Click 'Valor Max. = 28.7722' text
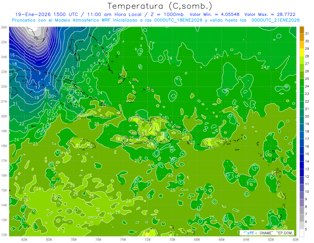The image size is (314, 243). point(270,14)
